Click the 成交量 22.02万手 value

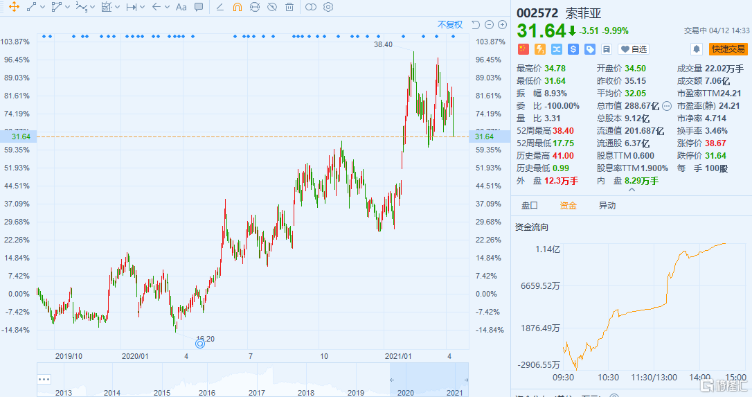724,69
